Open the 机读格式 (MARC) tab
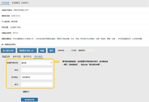 tap(20, 3)
